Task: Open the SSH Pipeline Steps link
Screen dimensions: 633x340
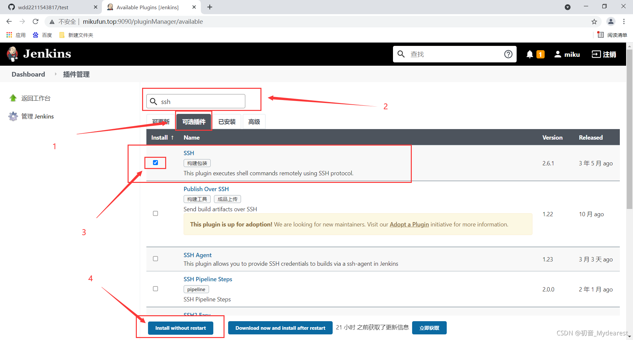Action: click(x=208, y=279)
